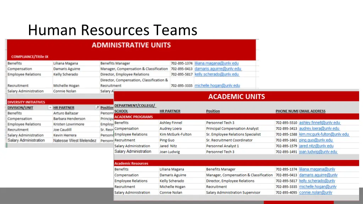Image resolution: width=363 pixels, height=204 pixels.
Task: Select Michelle Hogan in Administrative Units table
Action: 66,86
